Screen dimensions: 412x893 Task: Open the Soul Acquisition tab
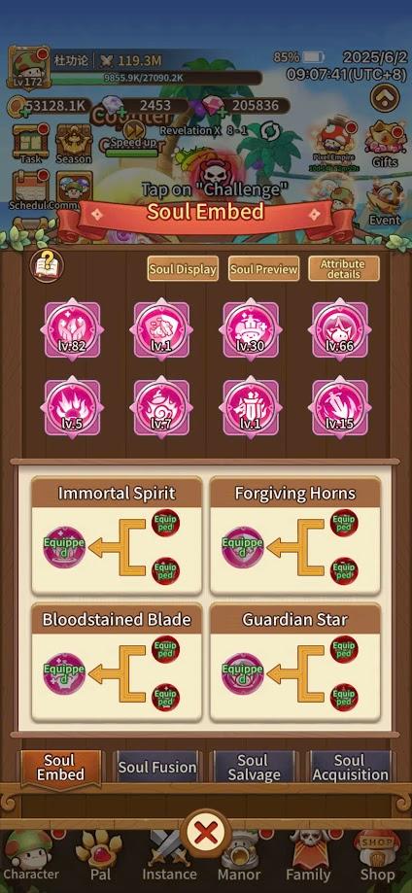pyautogui.click(x=350, y=767)
